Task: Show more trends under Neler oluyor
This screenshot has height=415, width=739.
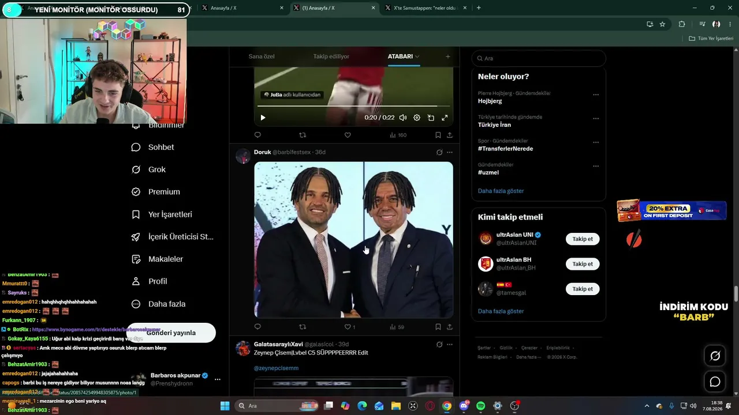Action: pyautogui.click(x=501, y=191)
